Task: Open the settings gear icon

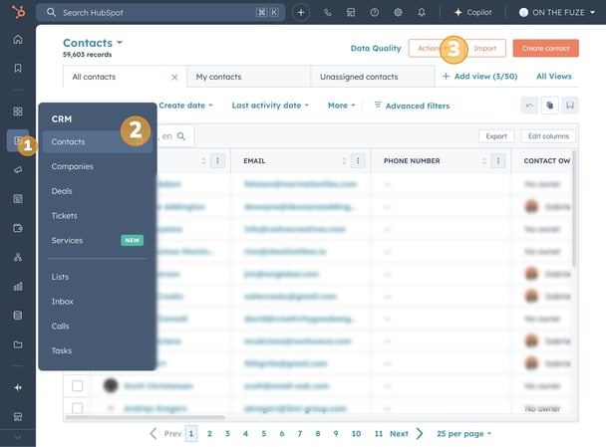Action: 398,12
